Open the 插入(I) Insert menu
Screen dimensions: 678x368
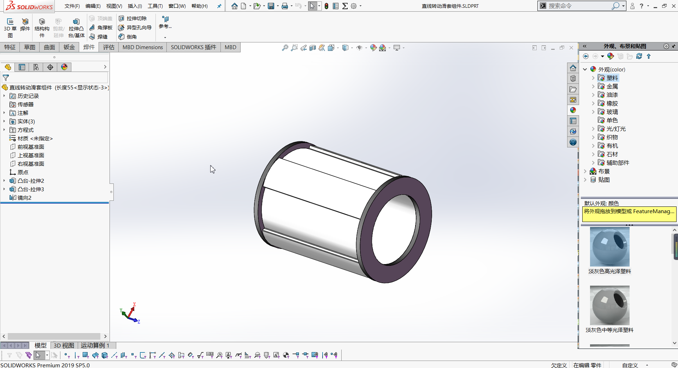(x=135, y=6)
